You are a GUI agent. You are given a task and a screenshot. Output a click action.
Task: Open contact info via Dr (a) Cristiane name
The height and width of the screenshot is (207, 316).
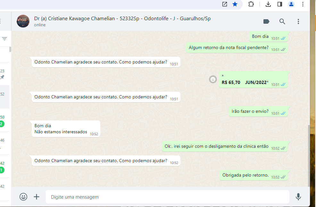click(x=122, y=19)
